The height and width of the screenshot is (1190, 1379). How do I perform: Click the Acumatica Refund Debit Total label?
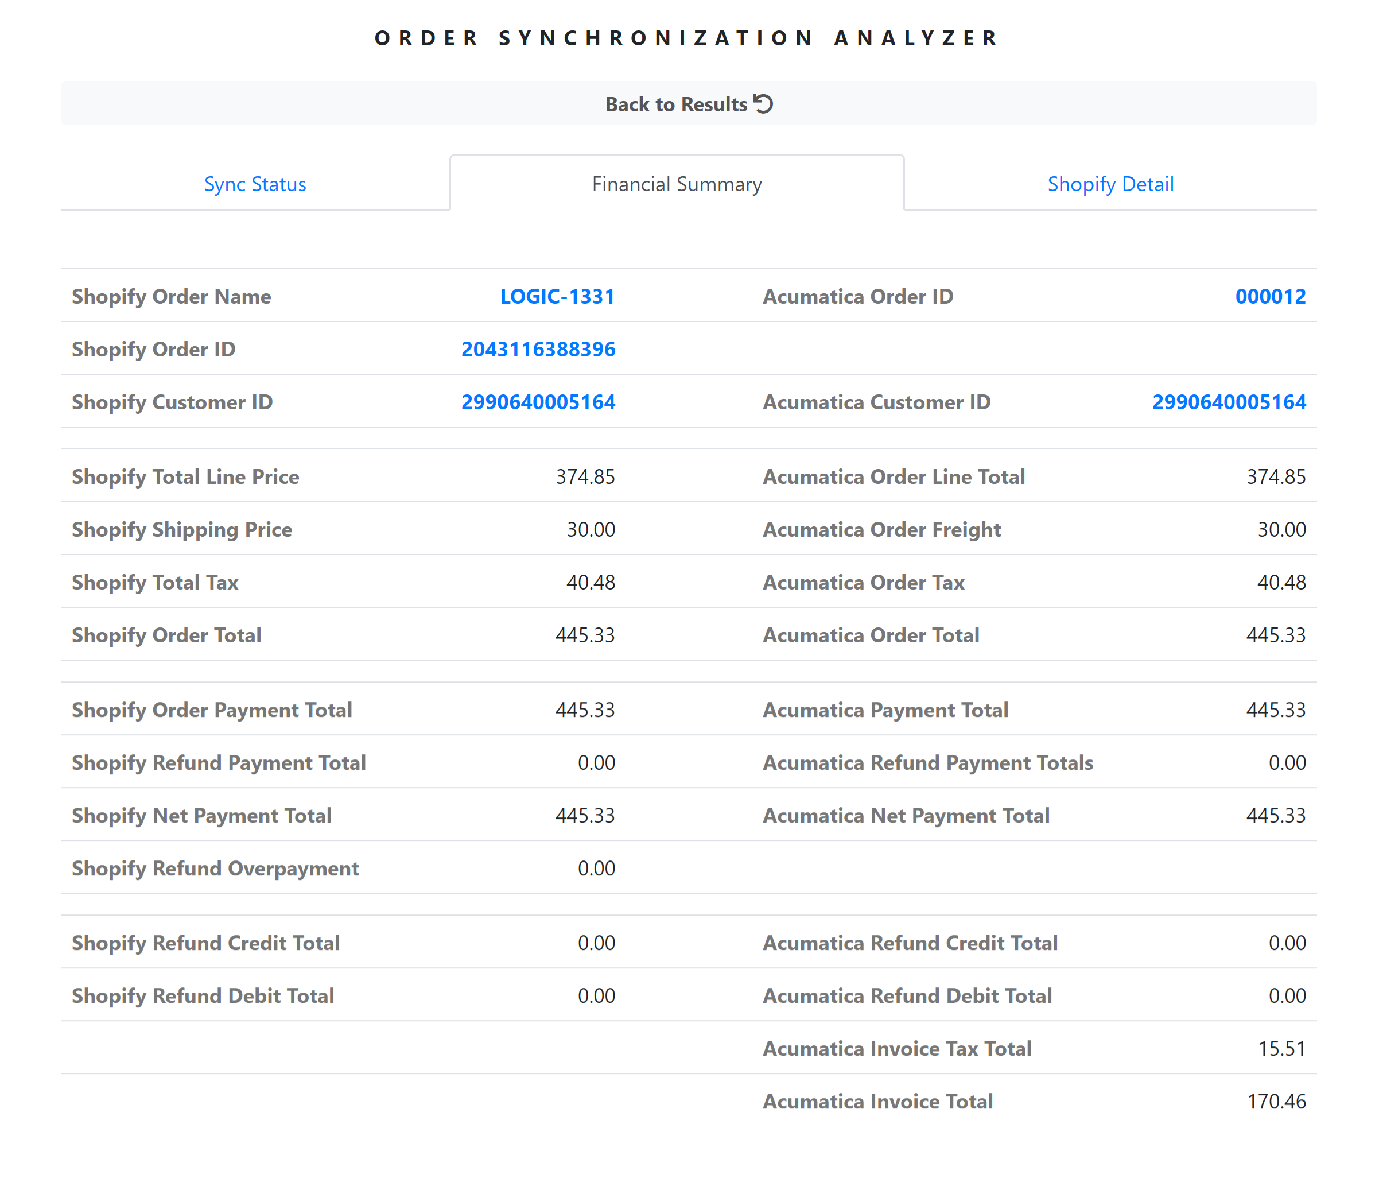pos(908,996)
